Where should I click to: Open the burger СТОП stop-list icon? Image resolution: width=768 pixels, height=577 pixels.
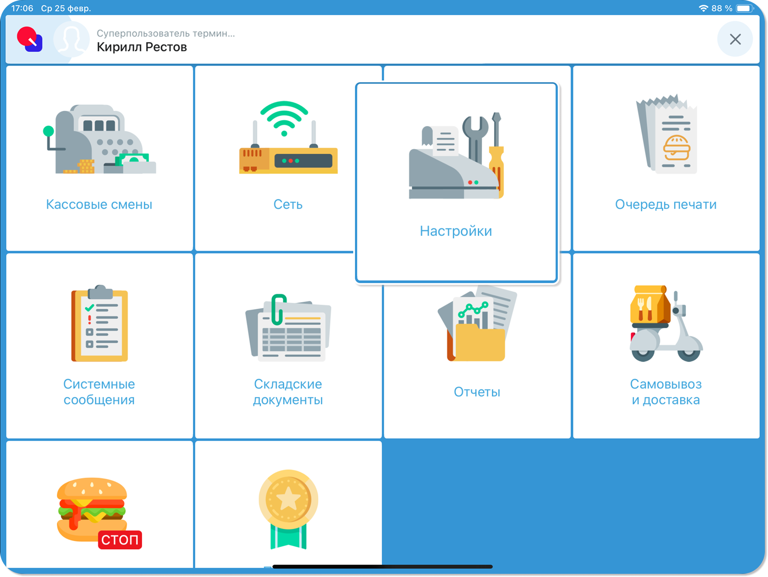[99, 513]
